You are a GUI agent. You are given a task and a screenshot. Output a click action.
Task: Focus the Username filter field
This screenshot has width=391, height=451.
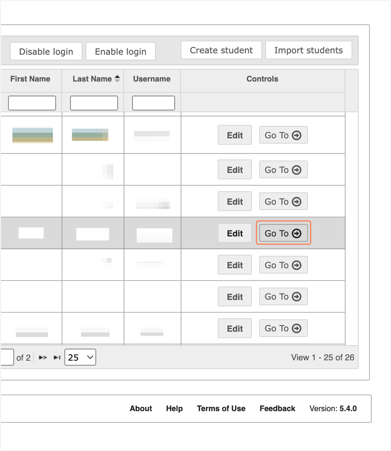coord(153,103)
